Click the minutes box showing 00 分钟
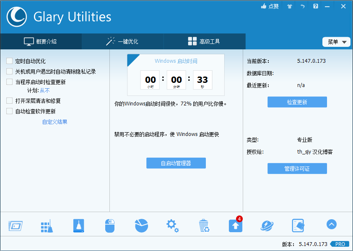 [x=176, y=80]
